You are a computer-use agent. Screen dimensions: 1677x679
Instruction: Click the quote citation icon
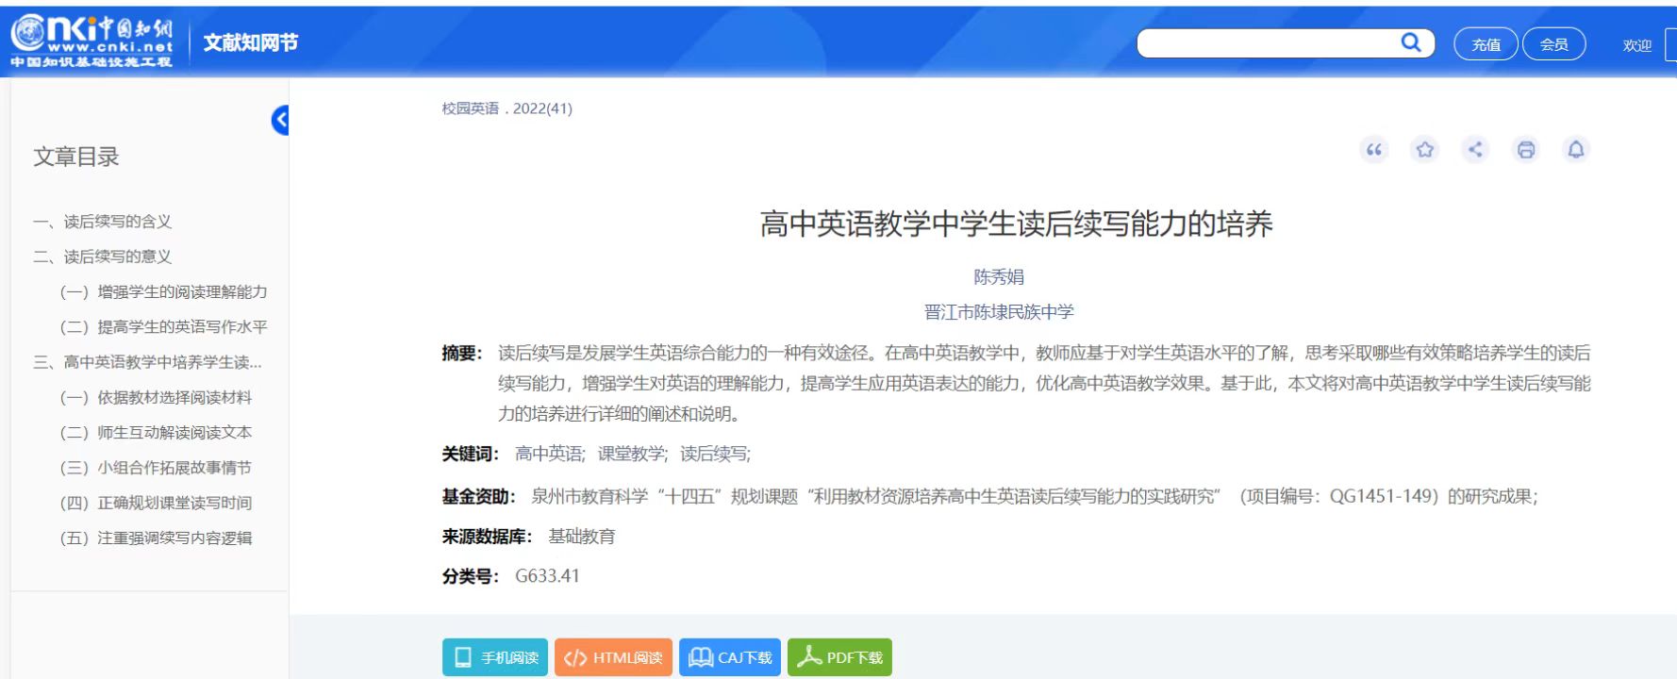coord(1374,150)
